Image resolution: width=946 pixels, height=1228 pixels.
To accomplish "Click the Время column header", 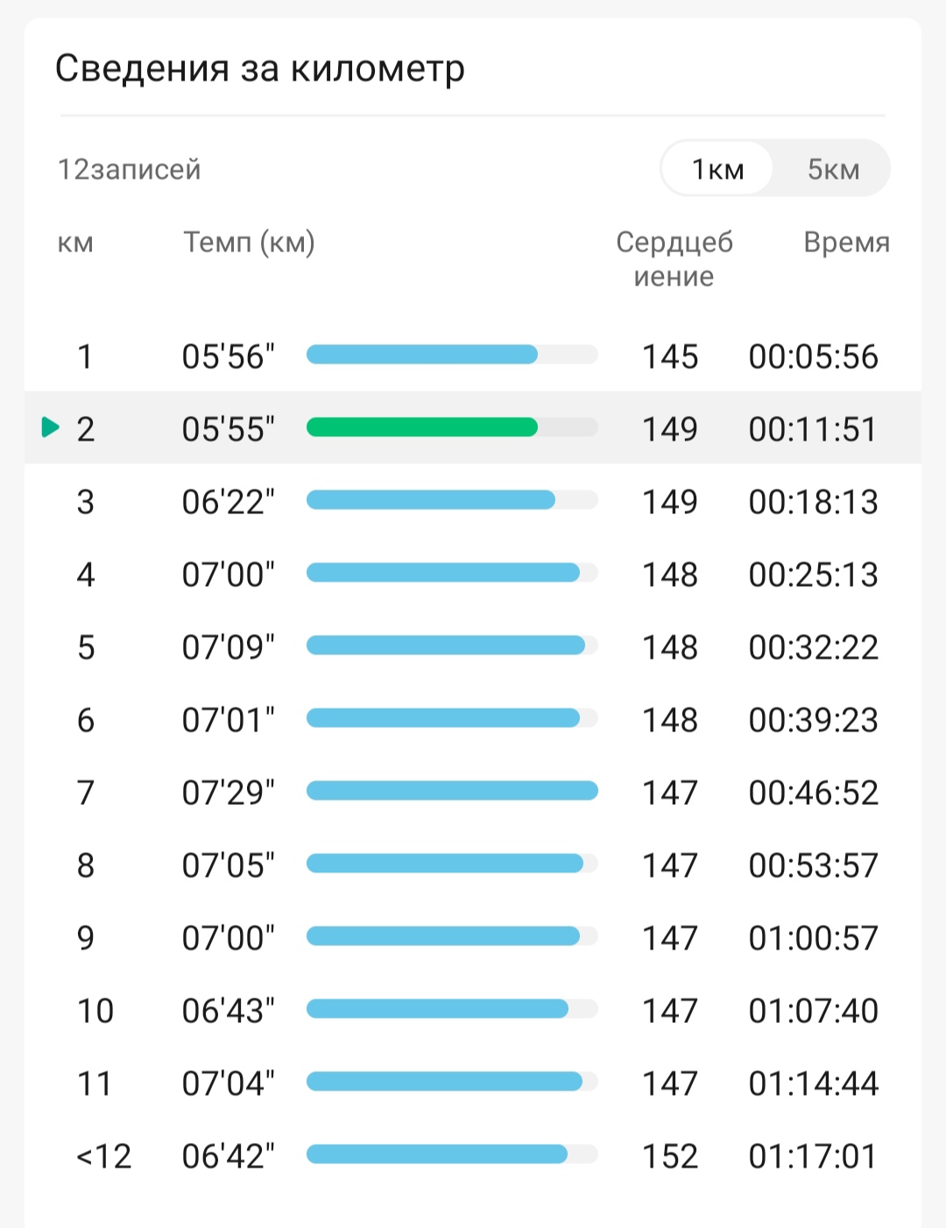I will [x=846, y=242].
